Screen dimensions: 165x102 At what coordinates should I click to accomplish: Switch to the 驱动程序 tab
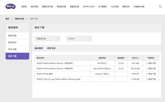39,48
